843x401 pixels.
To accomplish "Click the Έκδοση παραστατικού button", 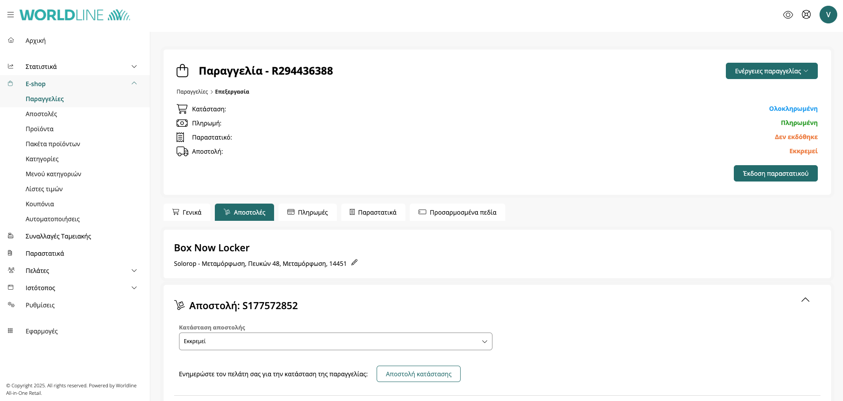I will (x=775, y=174).
